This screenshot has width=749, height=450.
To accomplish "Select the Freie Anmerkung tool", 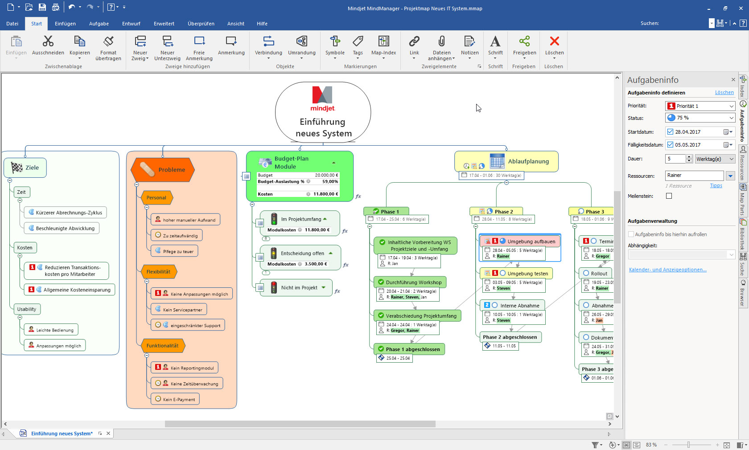I will tap(199, 48).
